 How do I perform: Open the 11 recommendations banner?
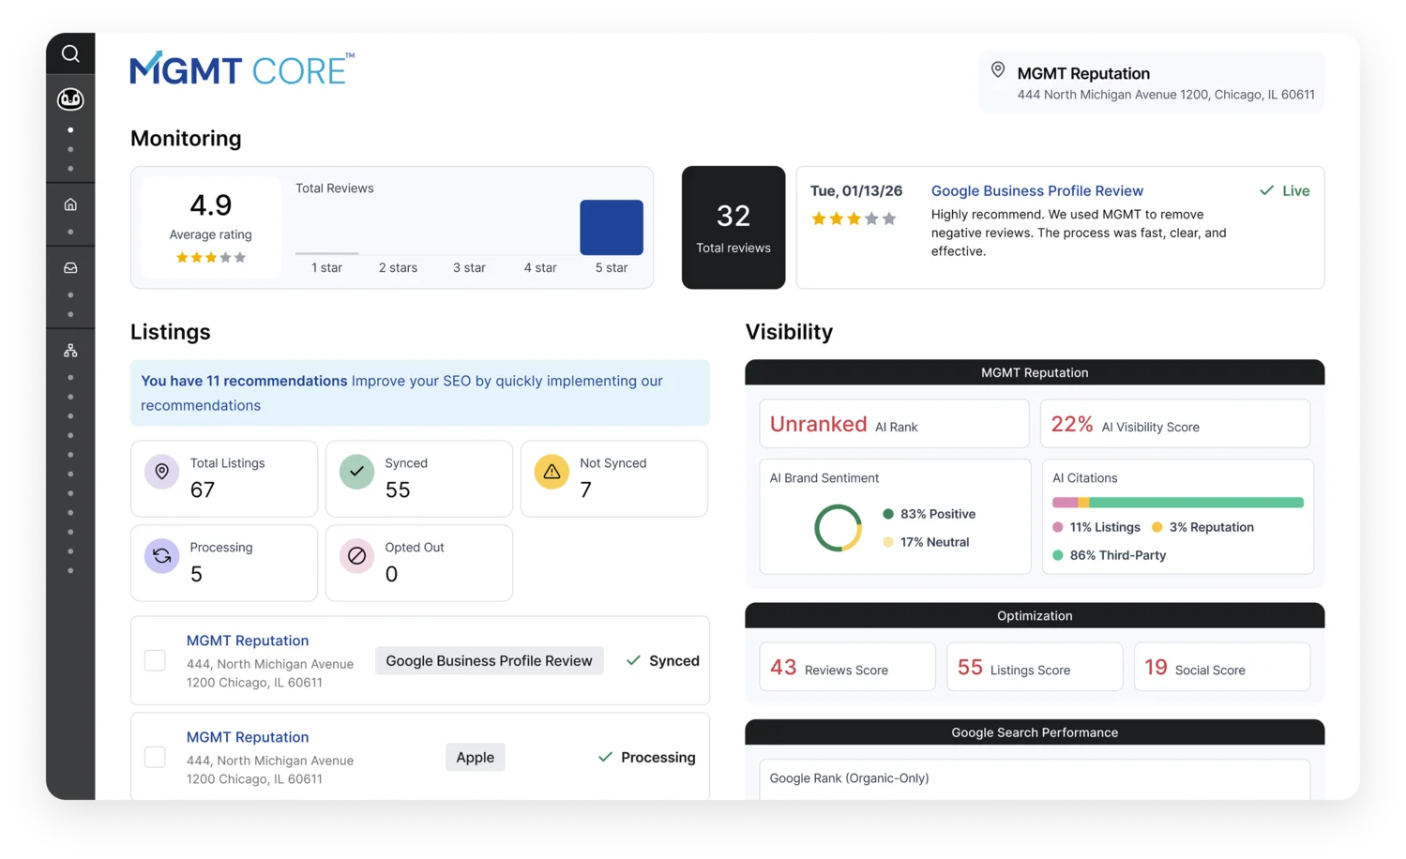419,393
